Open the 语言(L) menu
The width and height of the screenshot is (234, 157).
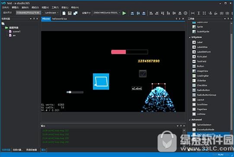pyautogui.click(x=65, y=7)
